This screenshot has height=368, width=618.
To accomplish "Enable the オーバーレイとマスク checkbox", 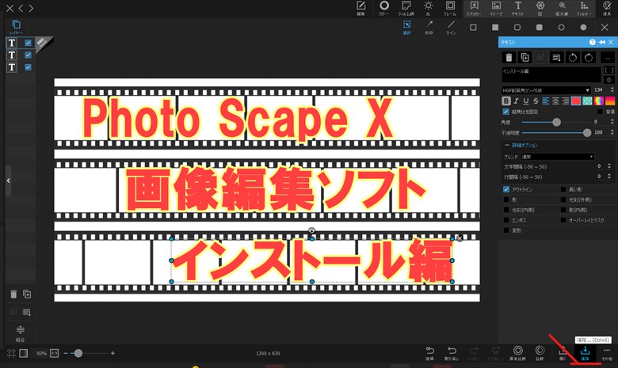I will [563, 220].
